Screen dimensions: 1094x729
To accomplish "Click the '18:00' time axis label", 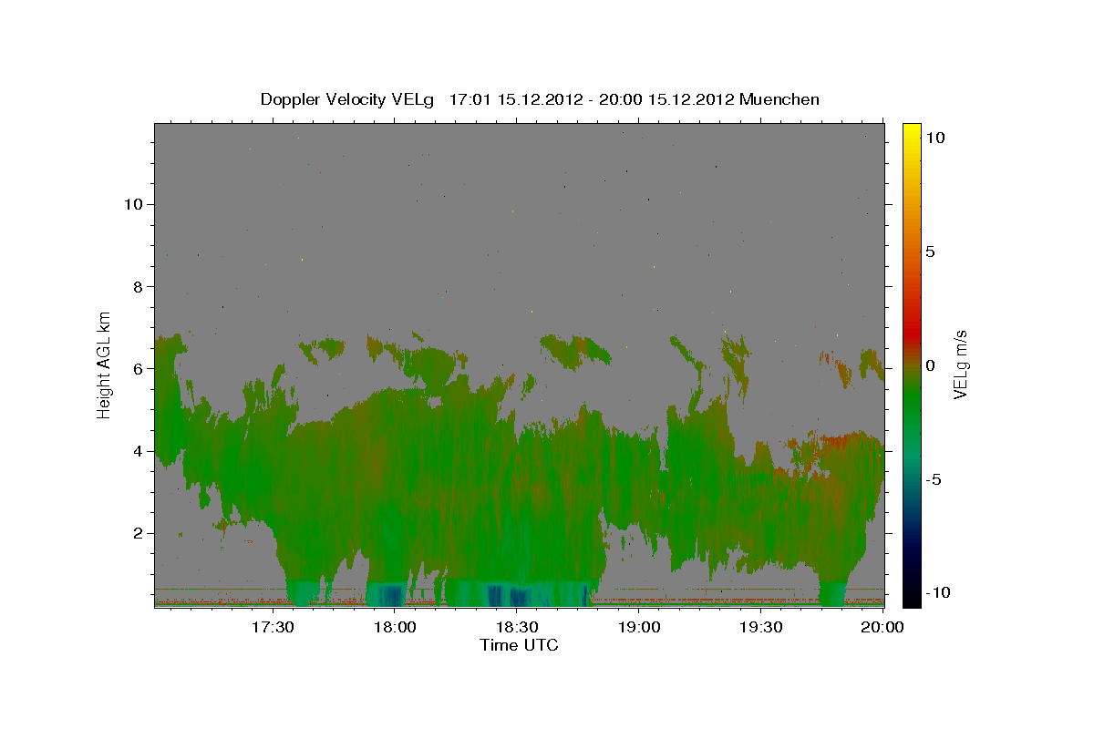I will click(x=395, y=628).
